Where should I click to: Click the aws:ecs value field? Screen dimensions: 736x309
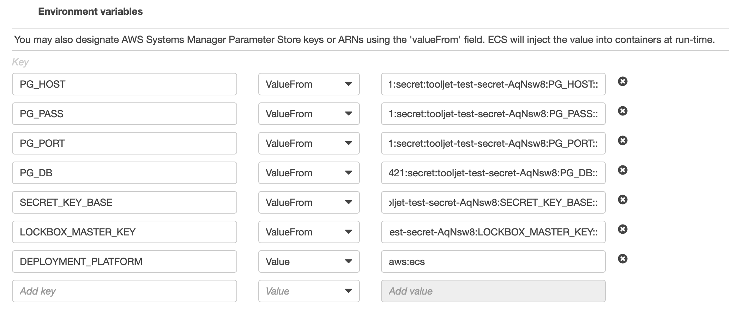click(x=493, y=261)
